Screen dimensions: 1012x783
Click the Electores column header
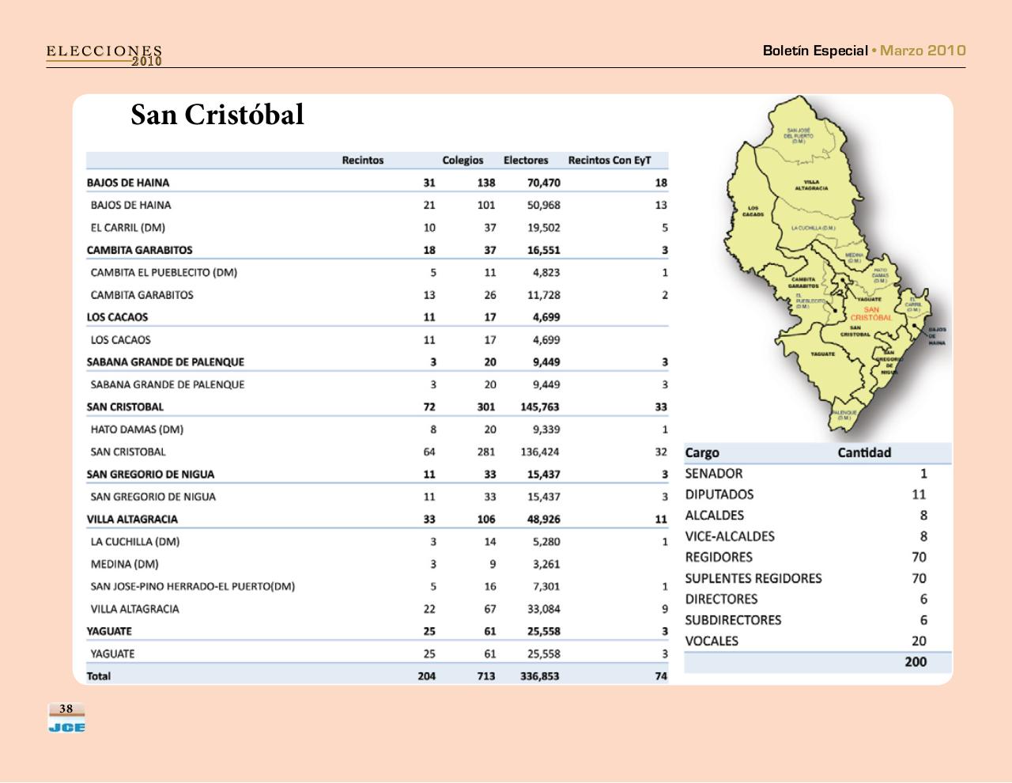(x=527, y=161)
